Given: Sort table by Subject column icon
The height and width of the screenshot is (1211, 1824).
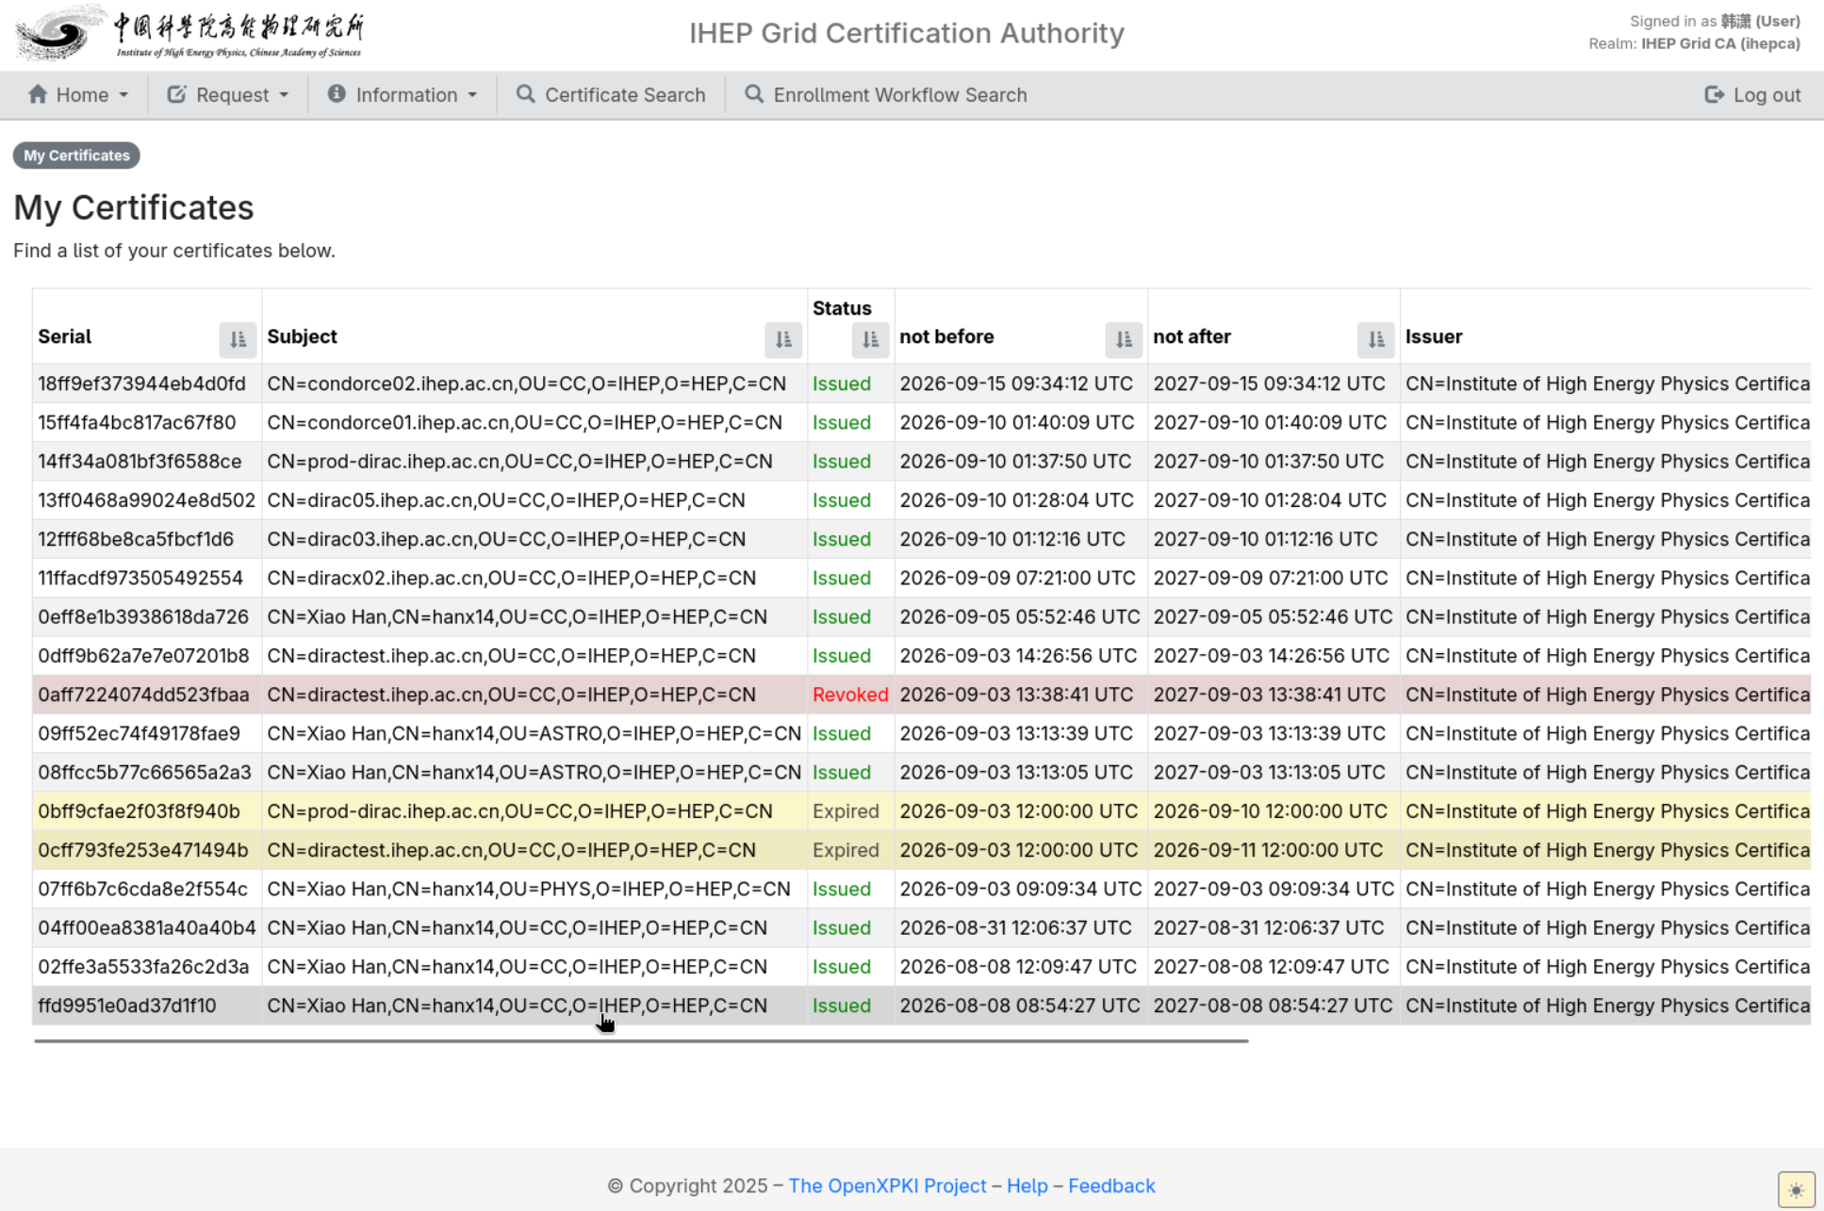Looking at the screenshot, I should tap(783, 339).
